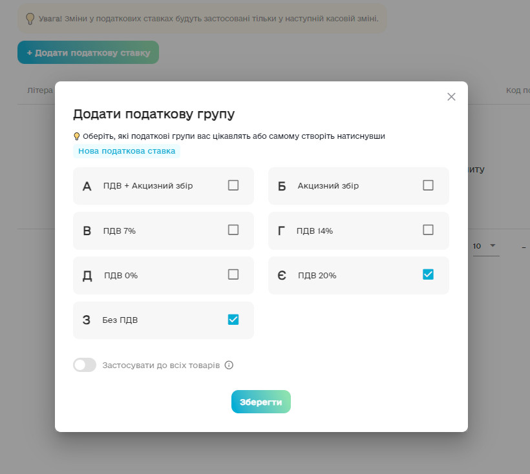Click the Зберегти button

[261, 402]
